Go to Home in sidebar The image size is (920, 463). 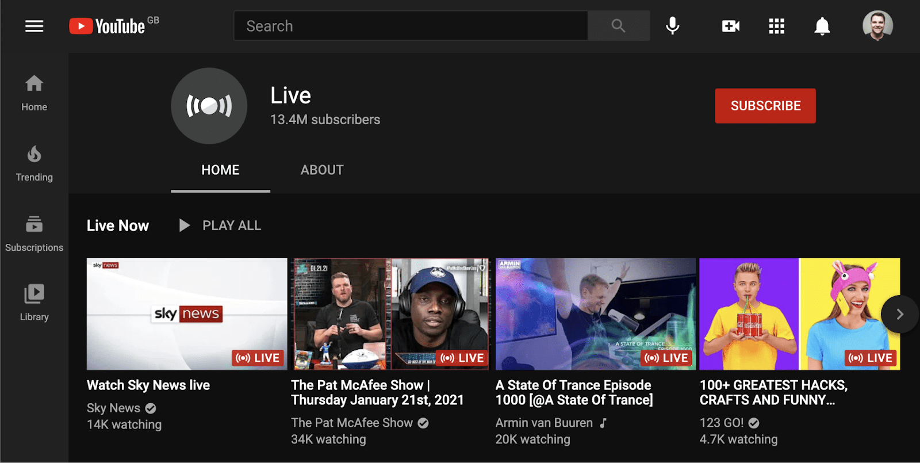(x=34, y=93)
